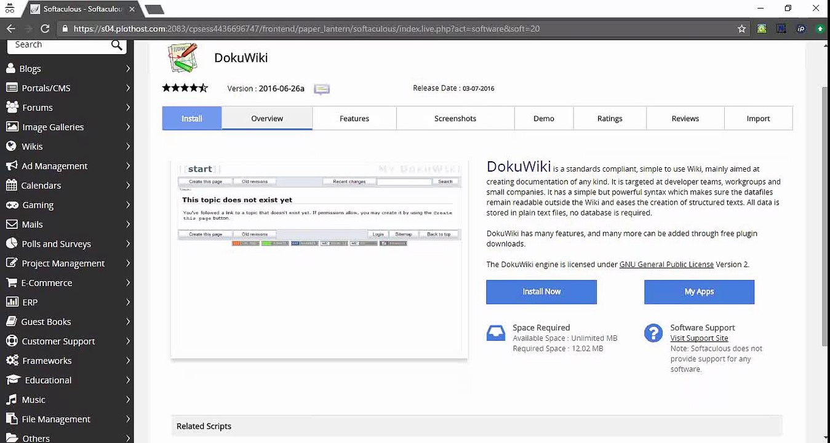The height and width of the screenshot is (443, 830).
Task: Open the Polls and Surveys category
Action: pyautogui.click(x=67, y=244)
